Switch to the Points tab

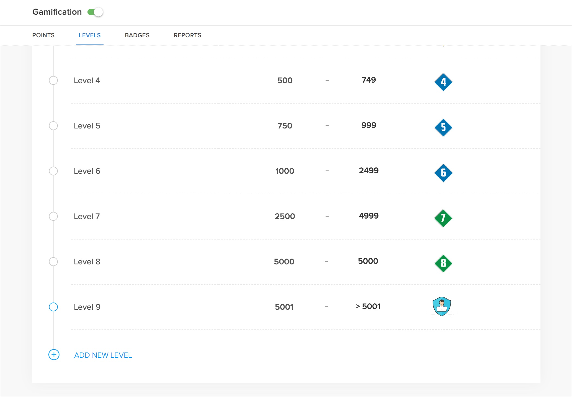(43, 35)
